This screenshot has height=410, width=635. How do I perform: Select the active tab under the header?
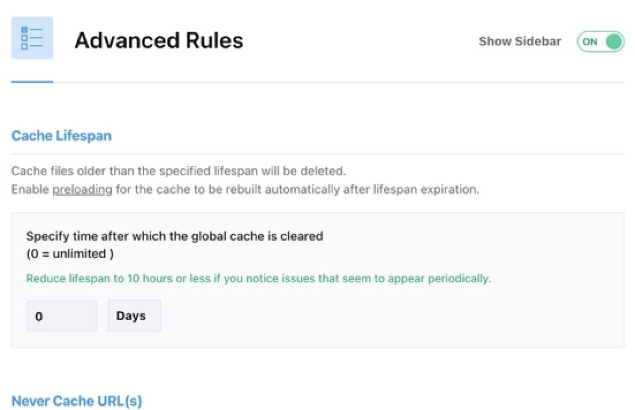tap(32, 75)
